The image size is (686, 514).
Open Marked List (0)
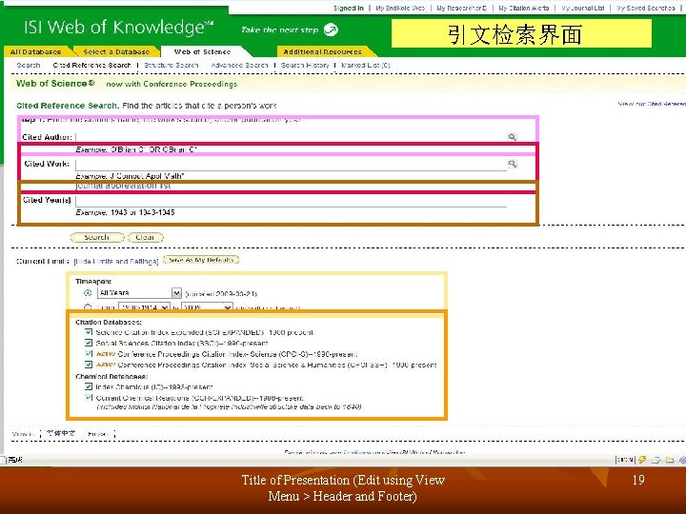tap(366, 65)
